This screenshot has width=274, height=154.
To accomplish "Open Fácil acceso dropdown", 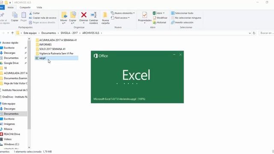I will [x=120, y=18].
